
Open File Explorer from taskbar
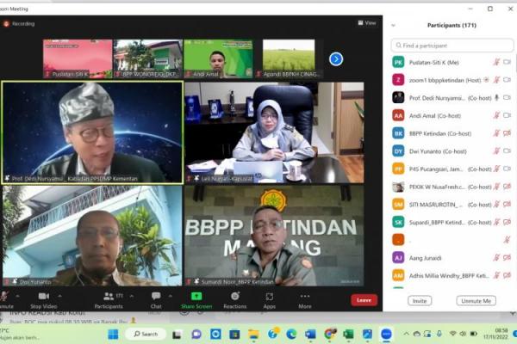point(253,335)
